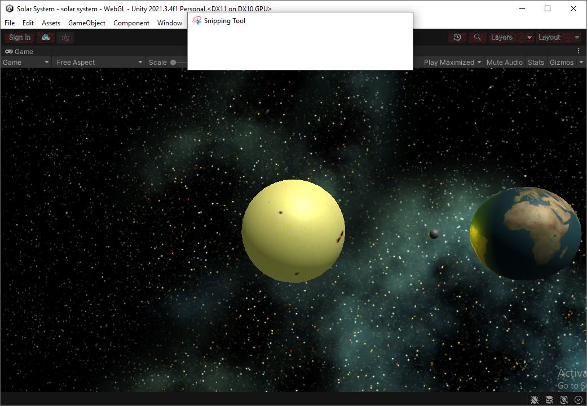Open the Component menu
The image size is (587, 406).
[x=131, y=23]
